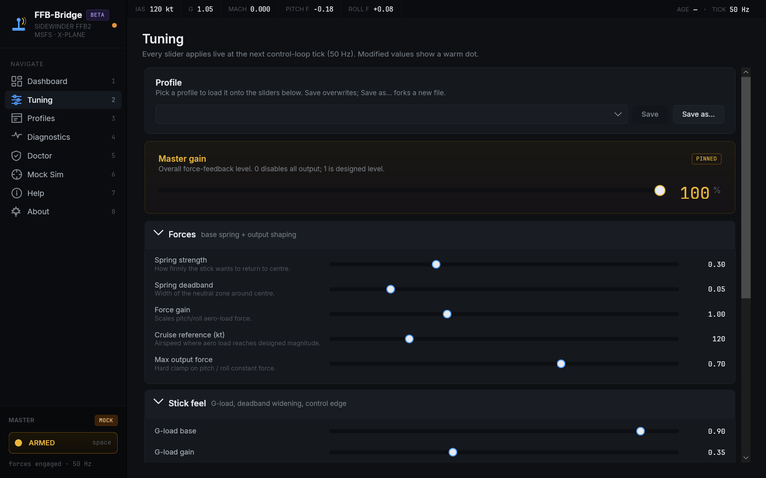The width and height of the screenshot is (766, 478).
Task: Click the Dashboard grid icon in sidebar
Action: point(16,81)
